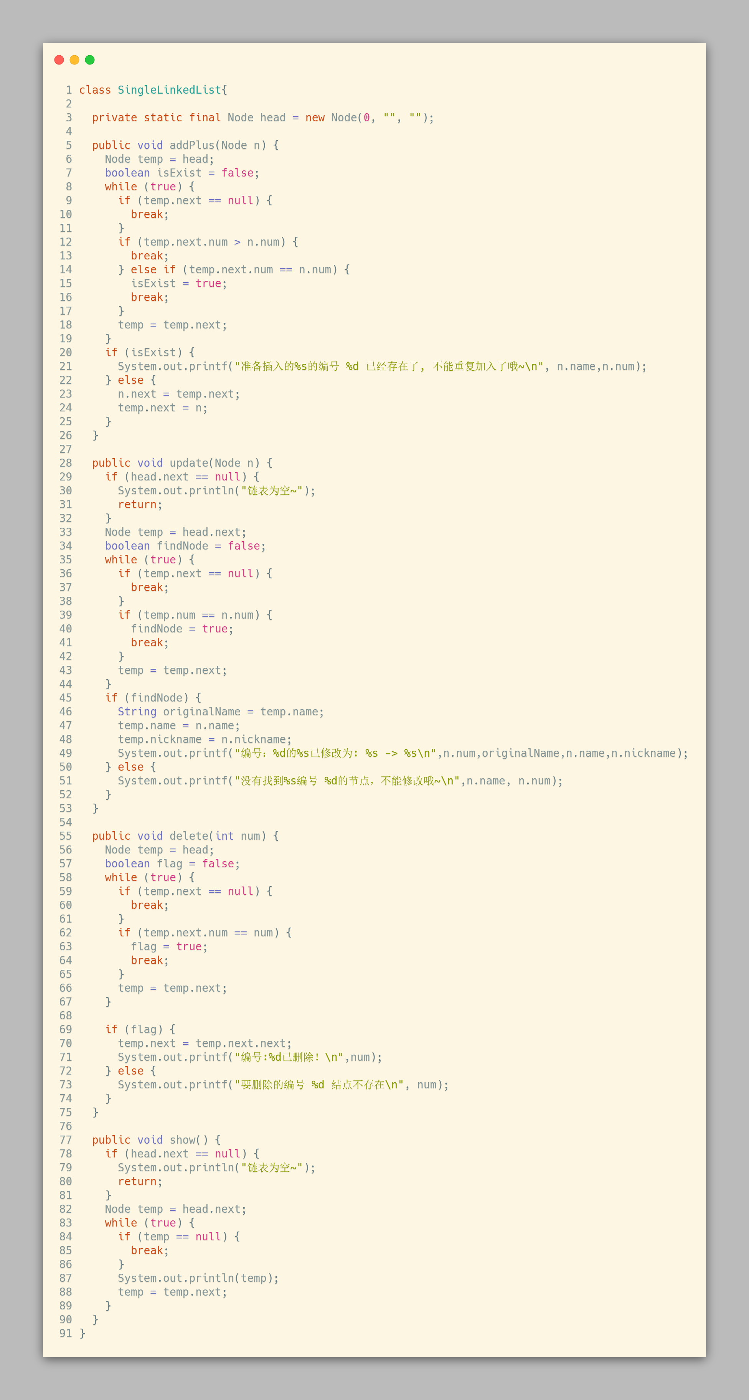Image resolution: width=749 pixels, height=1400 pixels.
Task: Click the originalName variable declaration
Action: pyautogui.click(x=201, y=712)
